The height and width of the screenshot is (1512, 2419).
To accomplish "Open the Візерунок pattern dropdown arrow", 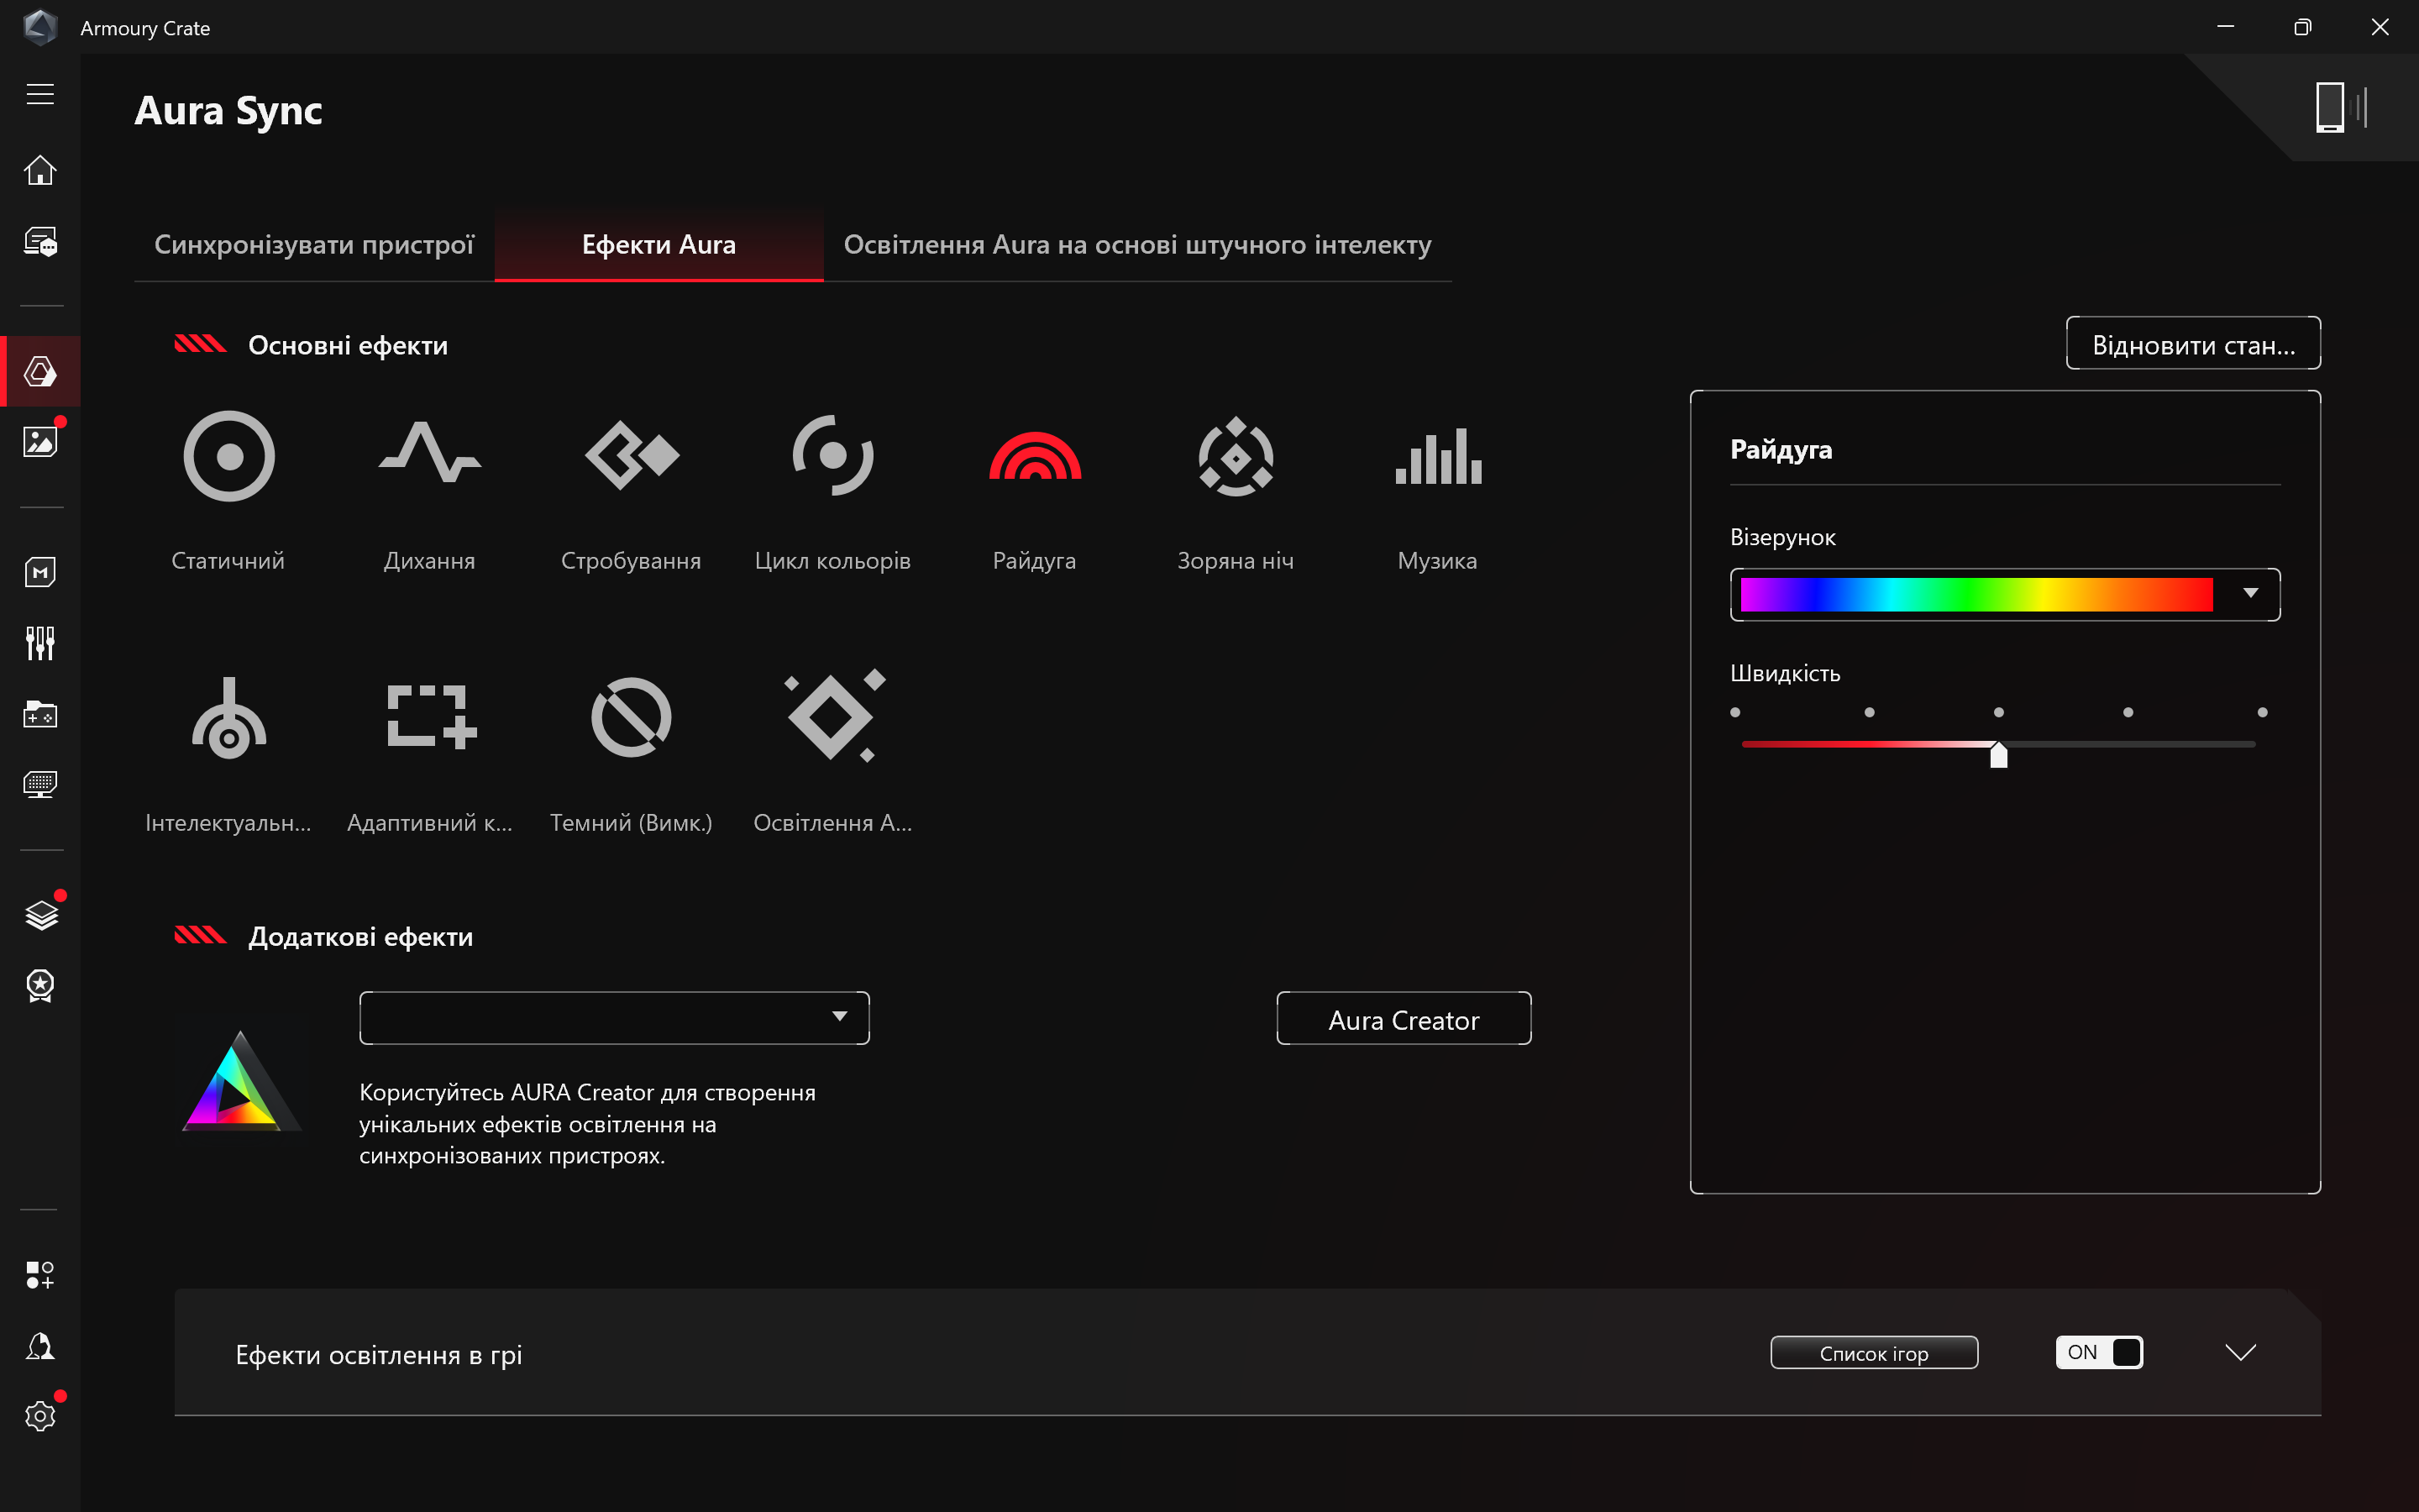I will [2250, 593].
